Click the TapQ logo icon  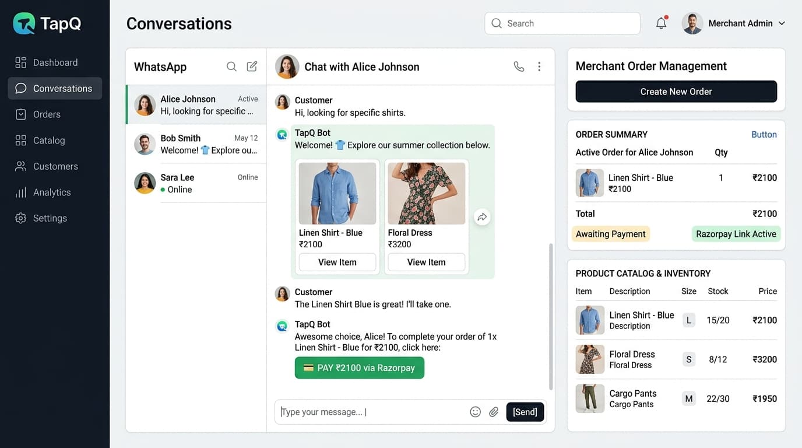click(24, 23)
